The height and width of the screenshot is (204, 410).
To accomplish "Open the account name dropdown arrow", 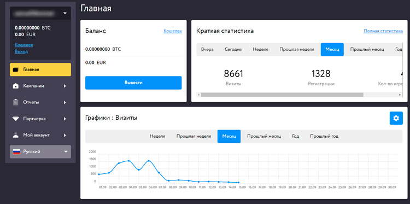I will pos(65,13).
